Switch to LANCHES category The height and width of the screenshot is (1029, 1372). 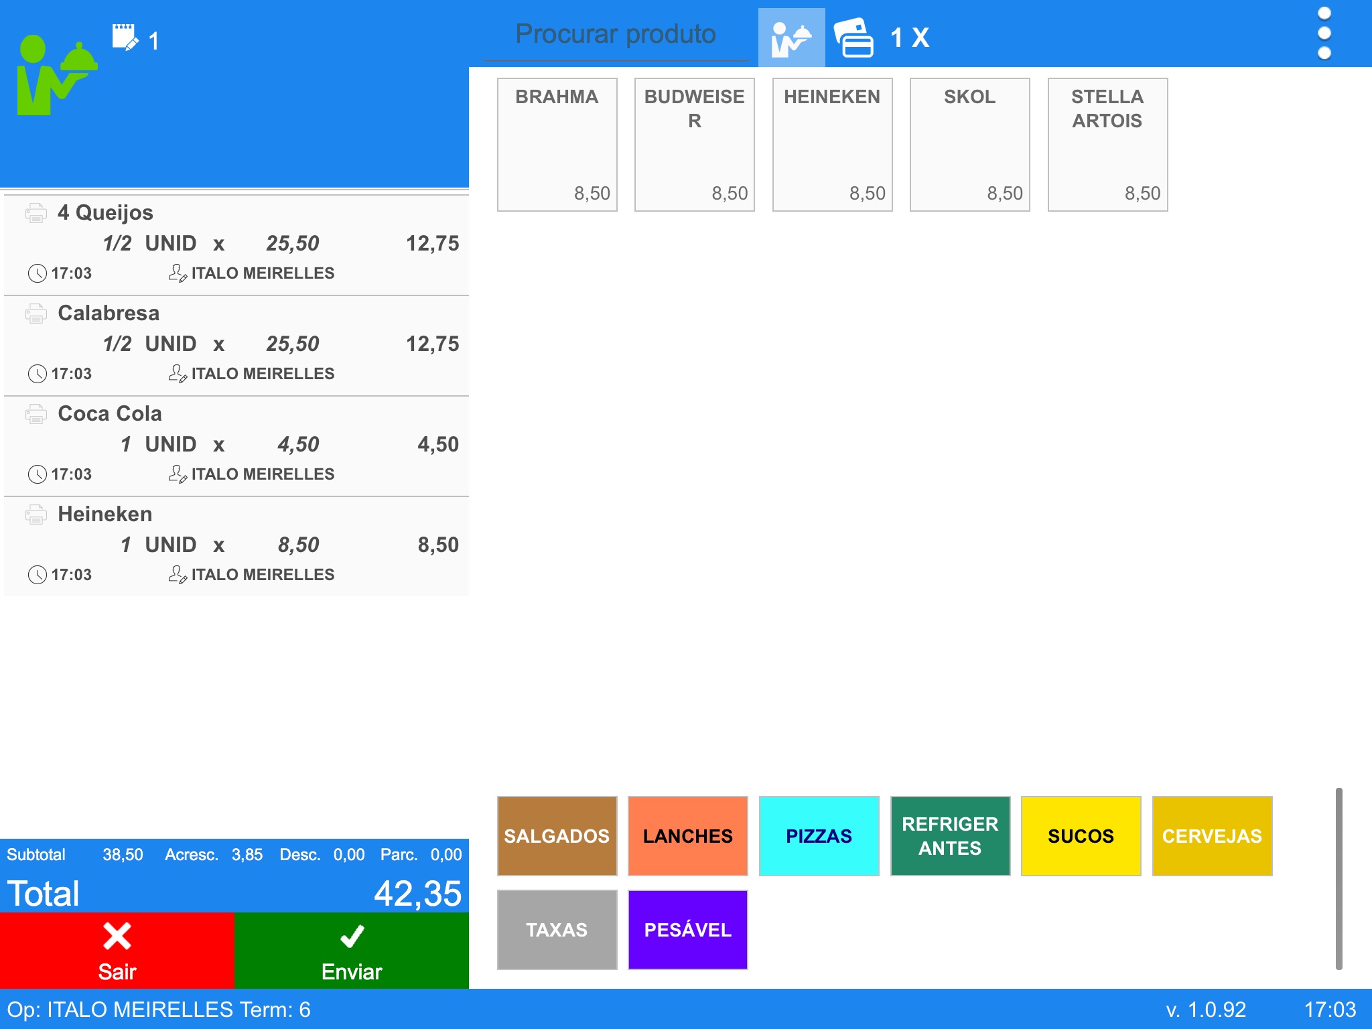688,836
